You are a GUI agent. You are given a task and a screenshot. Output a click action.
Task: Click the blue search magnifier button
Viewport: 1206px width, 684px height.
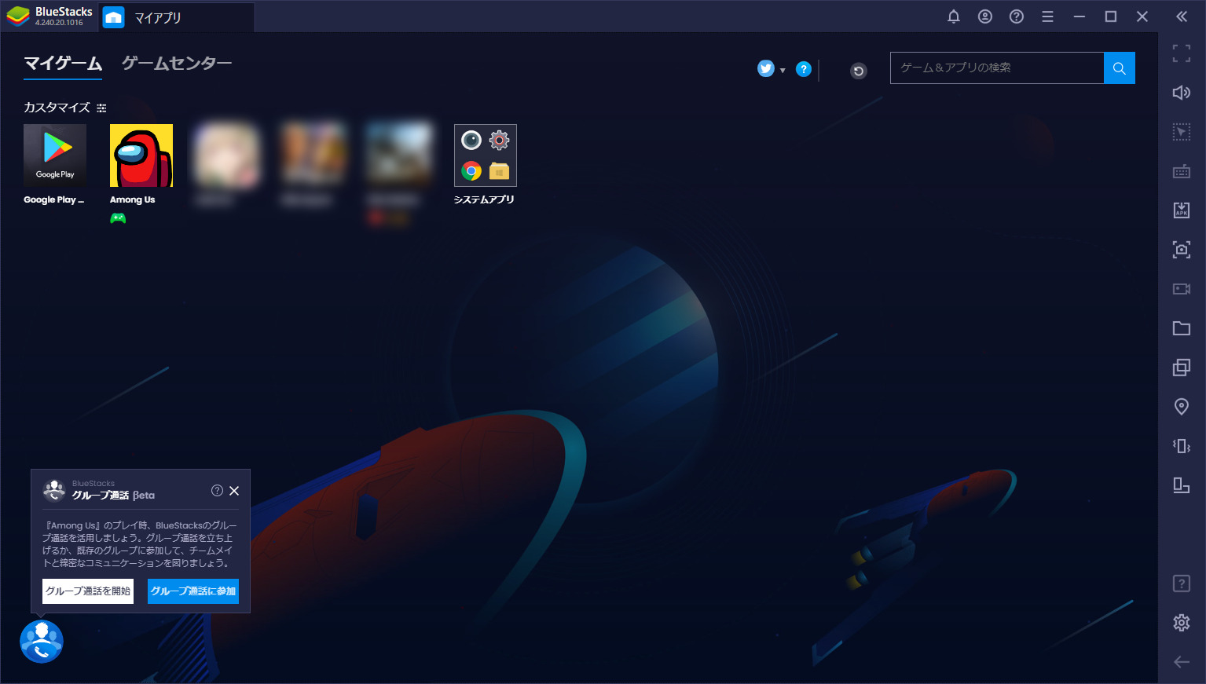tap(1120, 68)
